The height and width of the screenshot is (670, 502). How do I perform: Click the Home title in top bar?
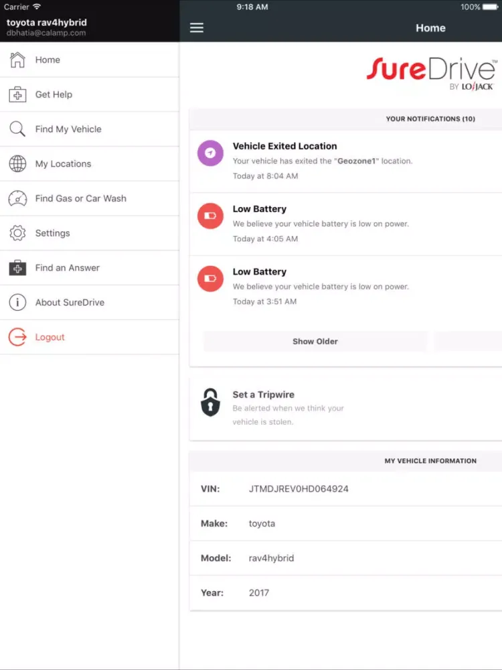tap(430, 27)
